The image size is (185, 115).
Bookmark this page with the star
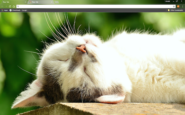174,6
